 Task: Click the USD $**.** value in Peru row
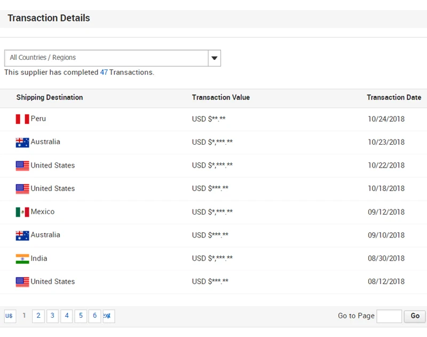pyautogui.click(x=209, y=119)
